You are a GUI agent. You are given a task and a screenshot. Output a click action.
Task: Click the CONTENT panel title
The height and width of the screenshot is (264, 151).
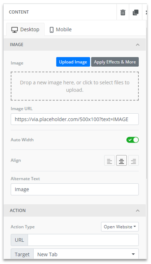19,12
